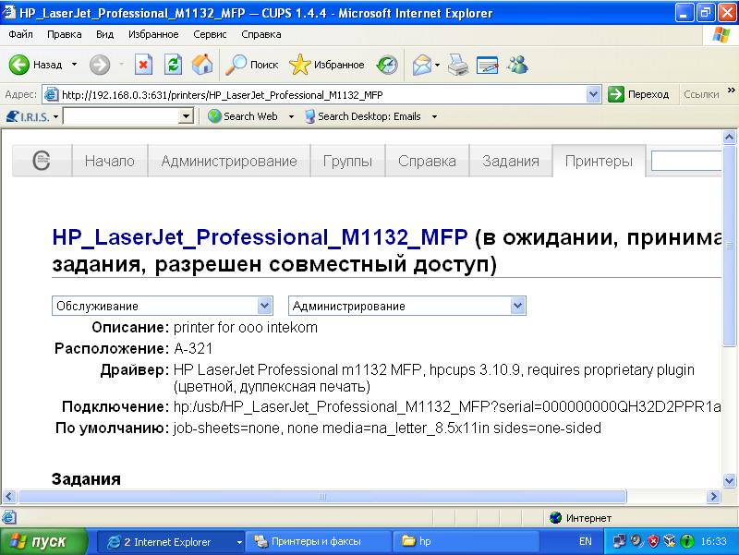Viewport: 739px width, 555px height.
Task: Switch to the Принтеры tab
Action: (599, 161)
